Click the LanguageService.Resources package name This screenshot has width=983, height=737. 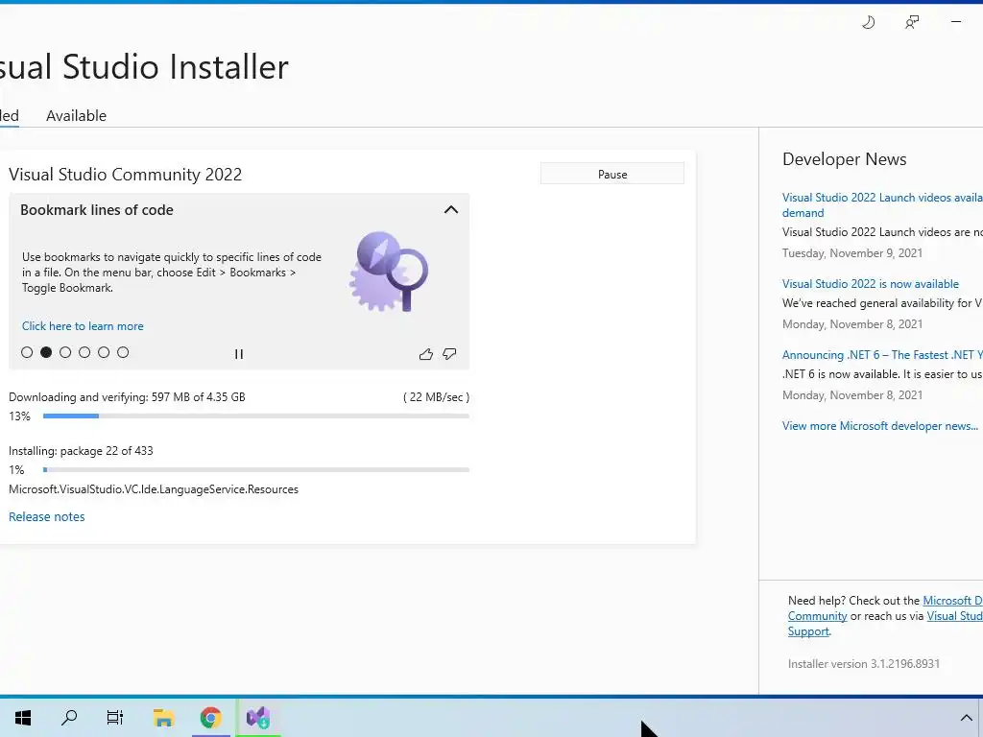[154, 489]
